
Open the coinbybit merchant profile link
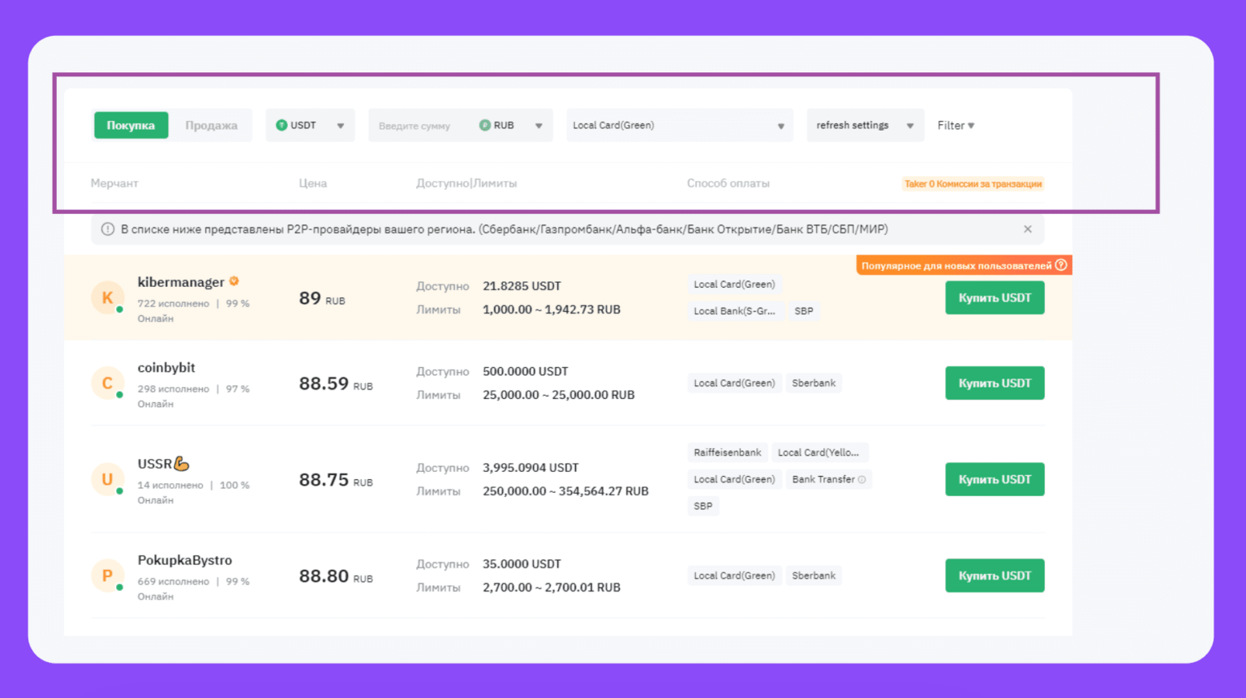tap(166, 367)
